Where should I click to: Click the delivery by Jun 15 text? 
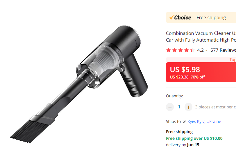183,145
